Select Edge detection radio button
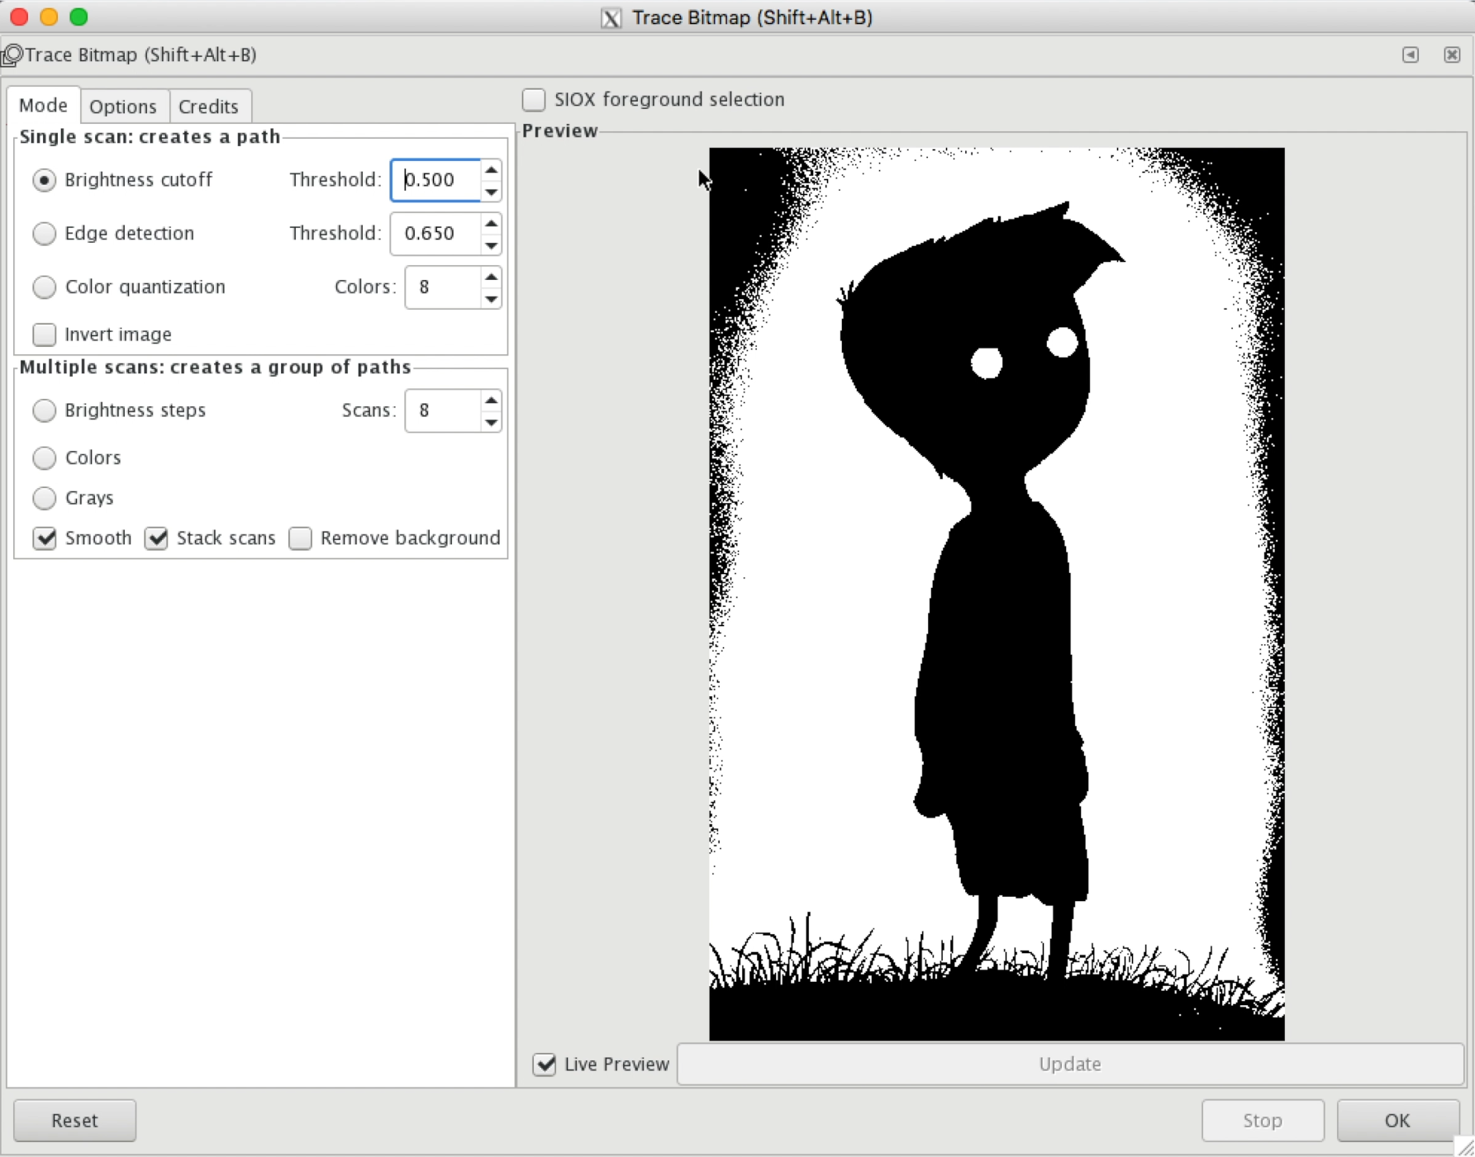Image resolution: width=1475 pixels, height=1157 pixels. (45, 234)
